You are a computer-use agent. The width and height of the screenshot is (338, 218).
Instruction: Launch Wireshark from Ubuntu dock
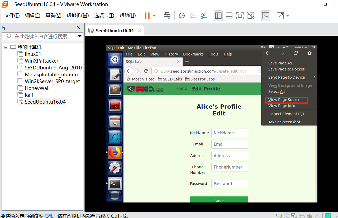tap(115, 137)
